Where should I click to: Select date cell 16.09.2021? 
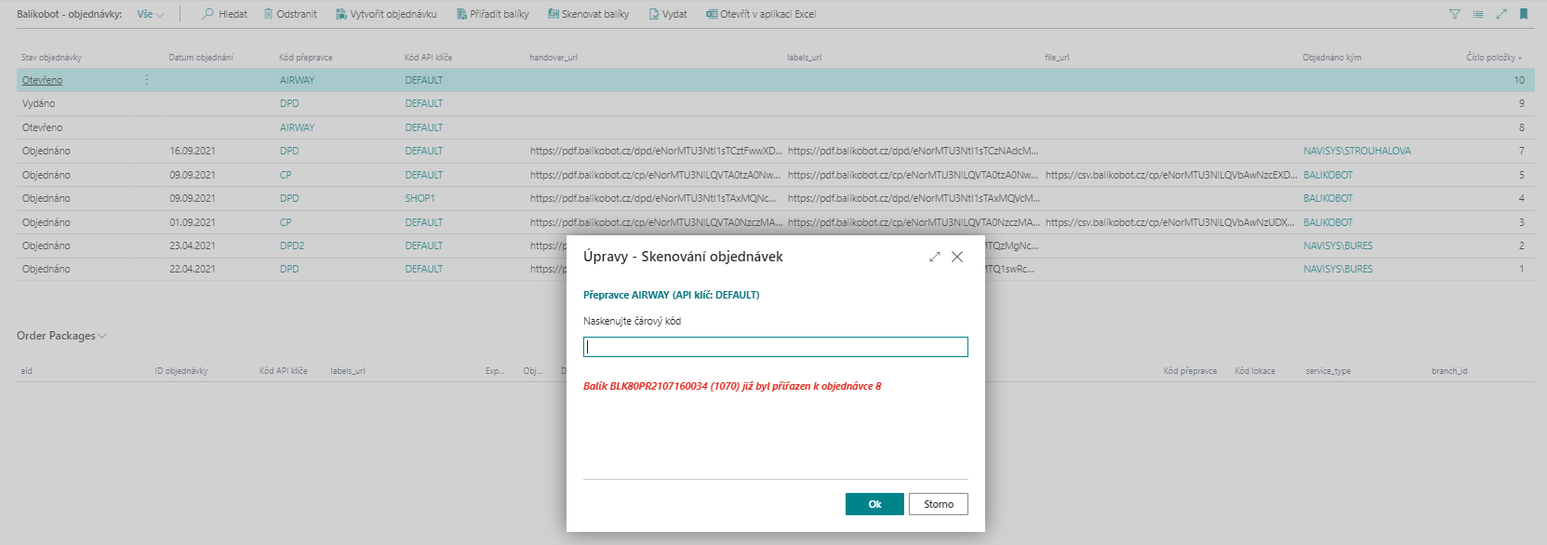point(193,151)
